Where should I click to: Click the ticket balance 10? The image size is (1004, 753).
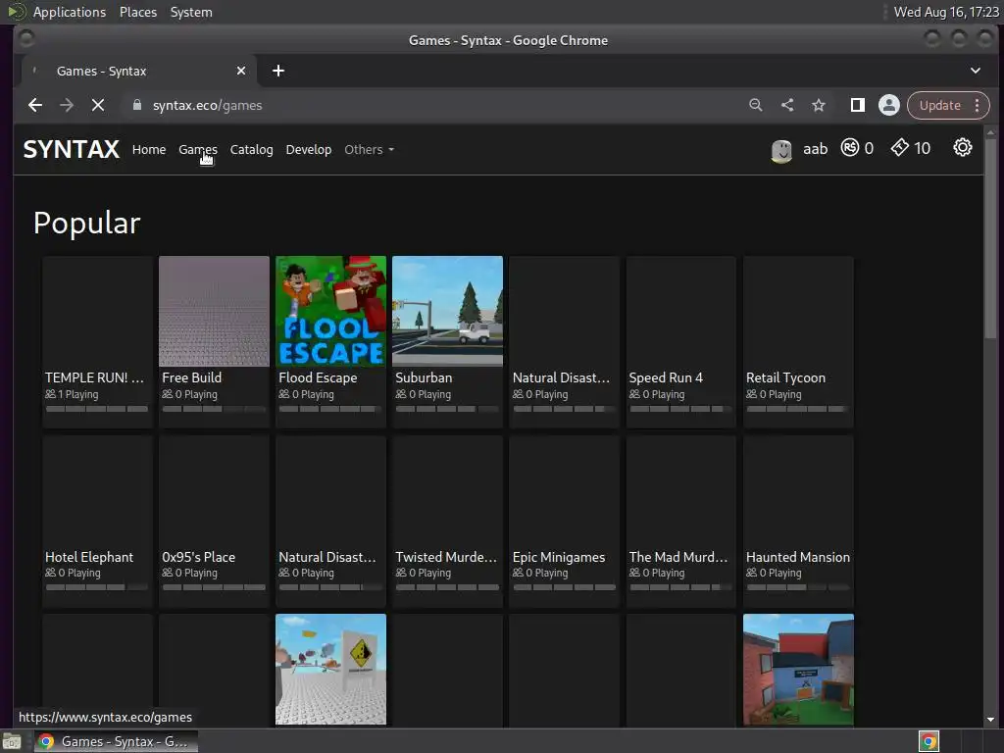tap(922, 149)
